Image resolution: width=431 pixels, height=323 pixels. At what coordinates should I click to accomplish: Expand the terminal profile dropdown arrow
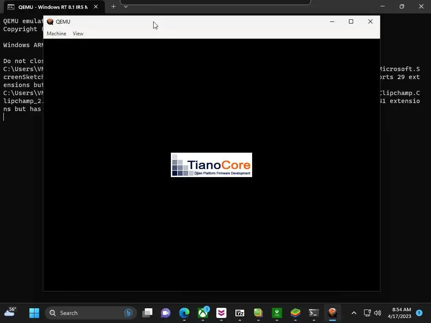tap(126, 7)
